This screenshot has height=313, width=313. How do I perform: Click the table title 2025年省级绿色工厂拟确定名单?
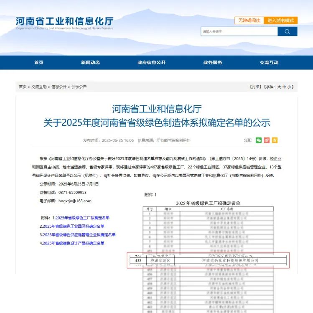pyautogui.click(x=208, y=203)
